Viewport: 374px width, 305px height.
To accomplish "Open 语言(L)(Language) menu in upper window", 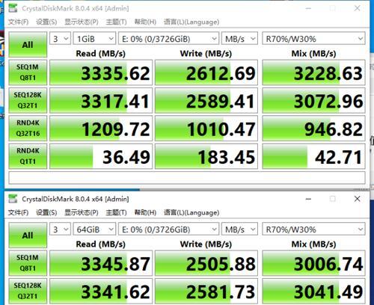I will 191,22.
